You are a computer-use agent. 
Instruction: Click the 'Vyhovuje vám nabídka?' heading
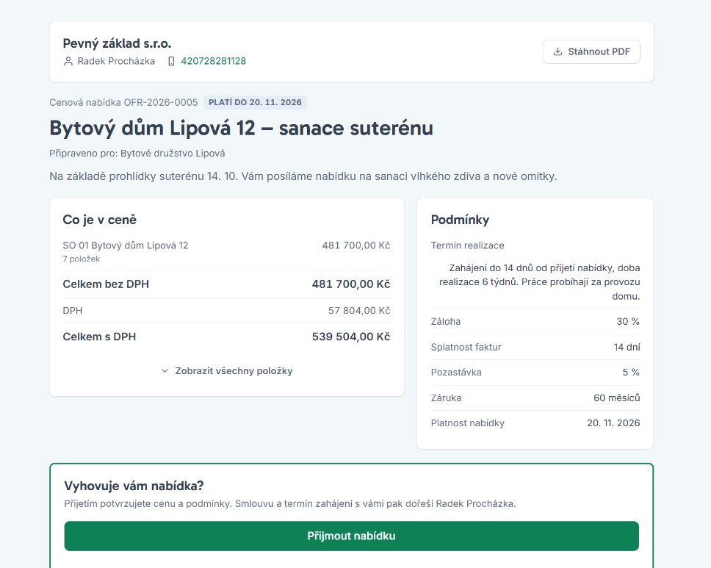pyautogui.click(x=134, y=486)
